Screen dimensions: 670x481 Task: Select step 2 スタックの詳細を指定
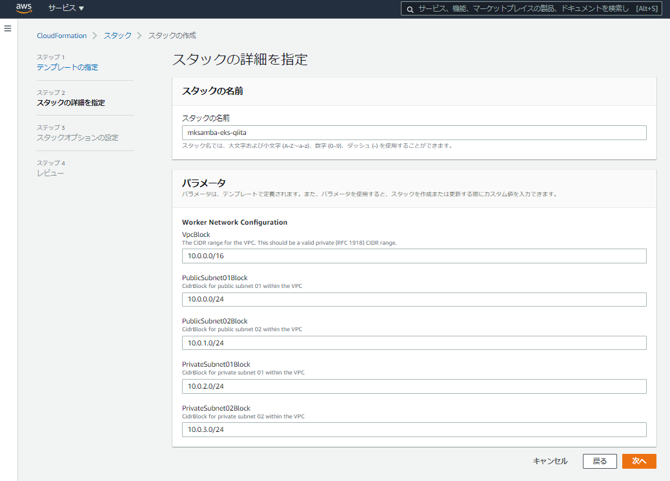[71, 103]
